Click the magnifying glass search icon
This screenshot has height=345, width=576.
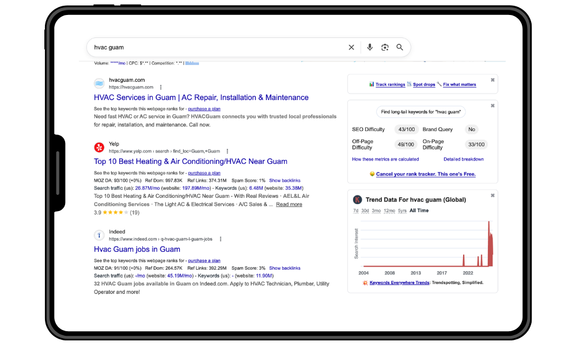pyautogui.click(x=400, y=47)
